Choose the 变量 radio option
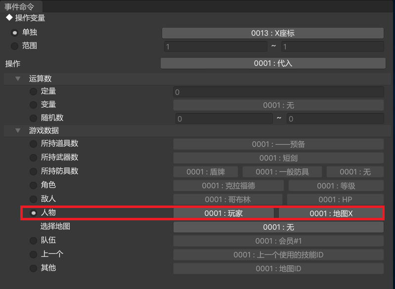This screenshot has width=395, height=289. [x=33, y=105]
